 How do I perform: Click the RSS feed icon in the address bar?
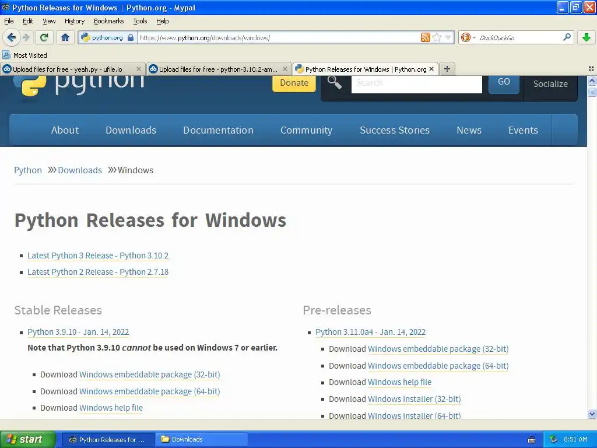coord(425,37)
